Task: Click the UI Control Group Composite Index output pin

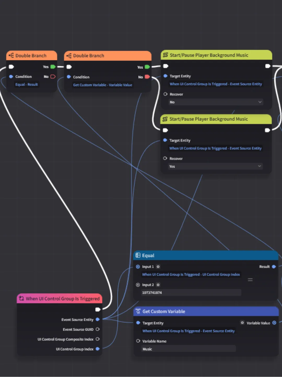Action: pyautogui.click(x=98, y=339)
